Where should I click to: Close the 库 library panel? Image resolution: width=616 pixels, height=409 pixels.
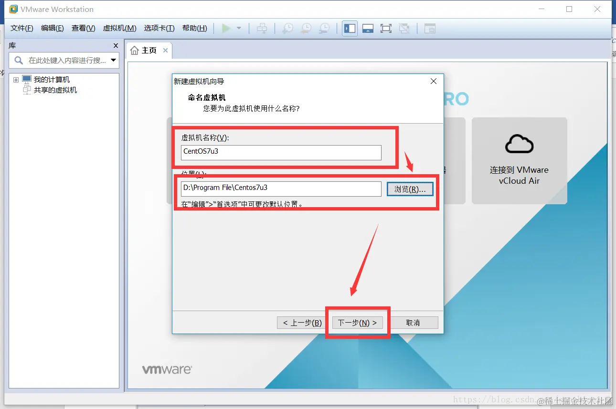pyautogui.click(x=116, y=45)
